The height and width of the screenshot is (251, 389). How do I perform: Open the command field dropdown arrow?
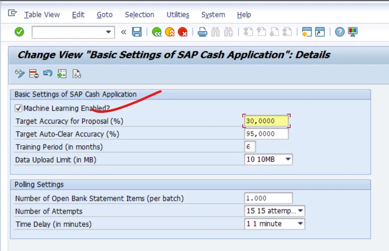[108, 32]
